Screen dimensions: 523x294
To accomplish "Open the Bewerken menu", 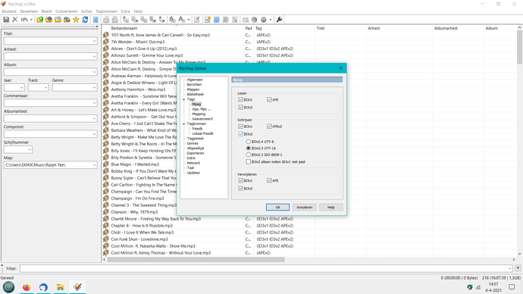I will [29, 11].
